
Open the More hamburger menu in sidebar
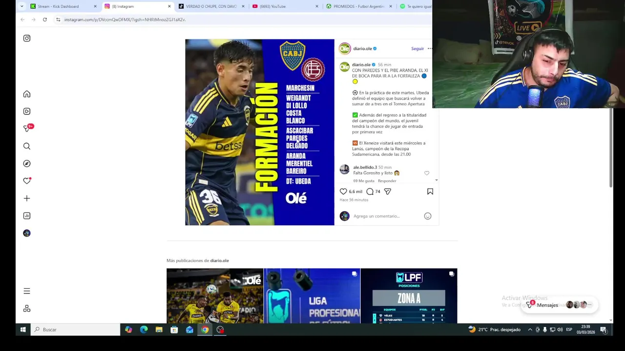(x=27, y=291)
